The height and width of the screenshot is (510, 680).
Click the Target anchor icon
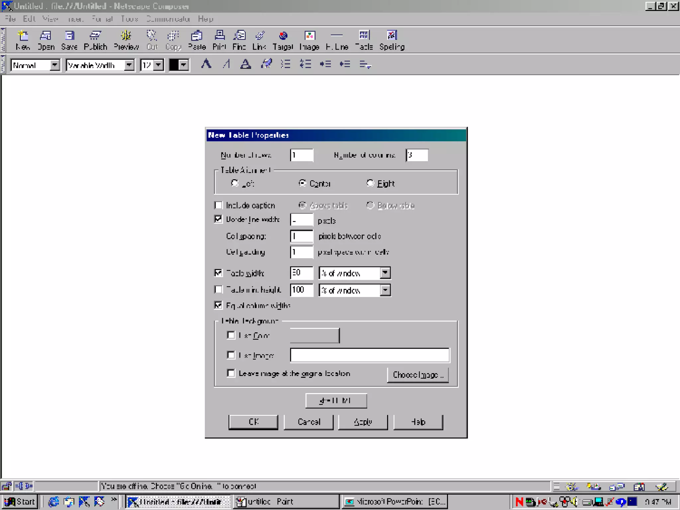[x=283, y=40]
